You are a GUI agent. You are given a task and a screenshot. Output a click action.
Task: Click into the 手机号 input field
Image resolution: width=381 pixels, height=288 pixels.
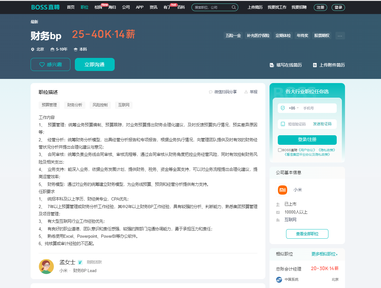click(318, 108)
